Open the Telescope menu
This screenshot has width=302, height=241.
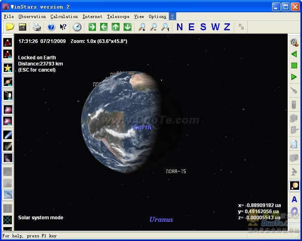pos(118,17)
